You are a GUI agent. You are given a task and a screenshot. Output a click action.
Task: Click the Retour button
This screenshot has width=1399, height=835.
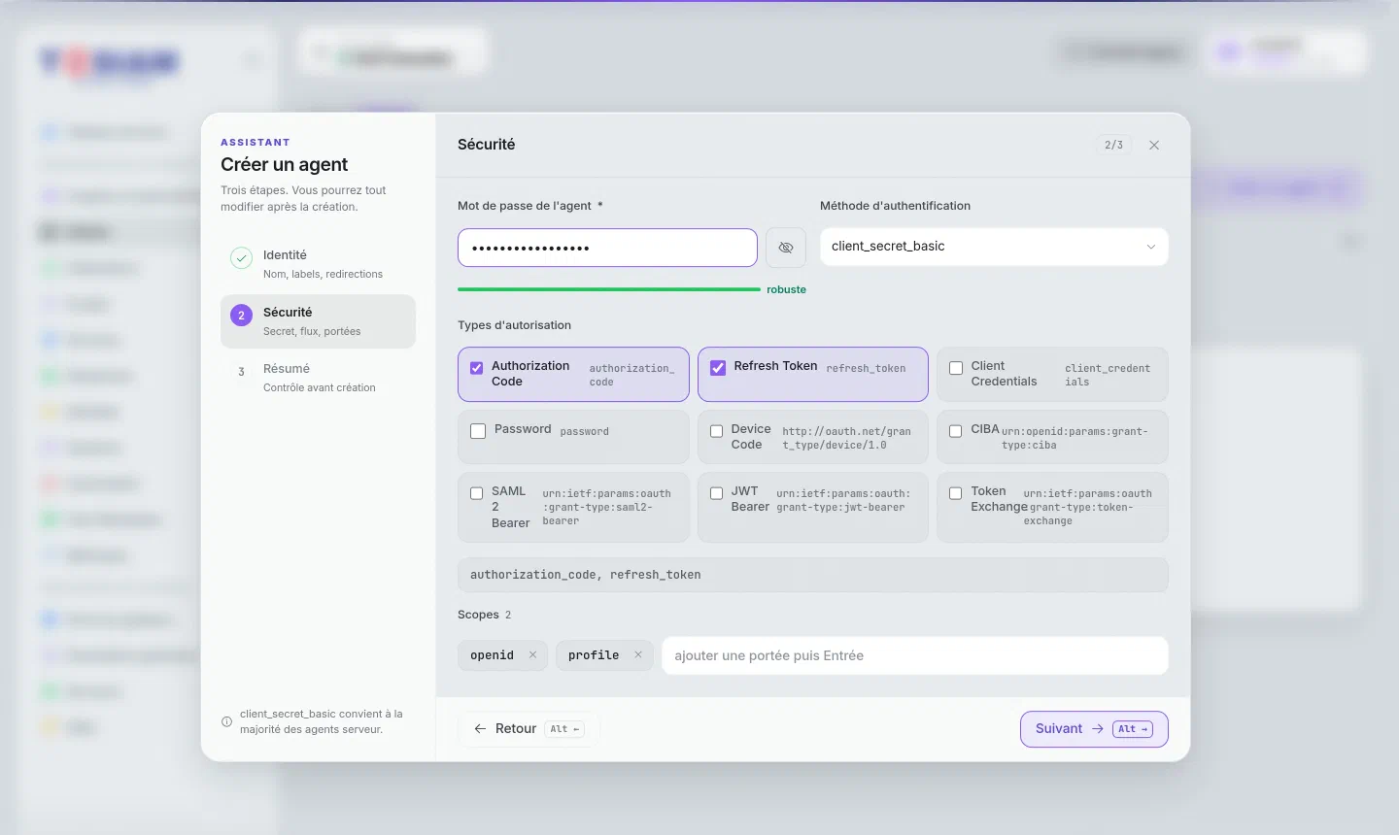tap(529, 729)
